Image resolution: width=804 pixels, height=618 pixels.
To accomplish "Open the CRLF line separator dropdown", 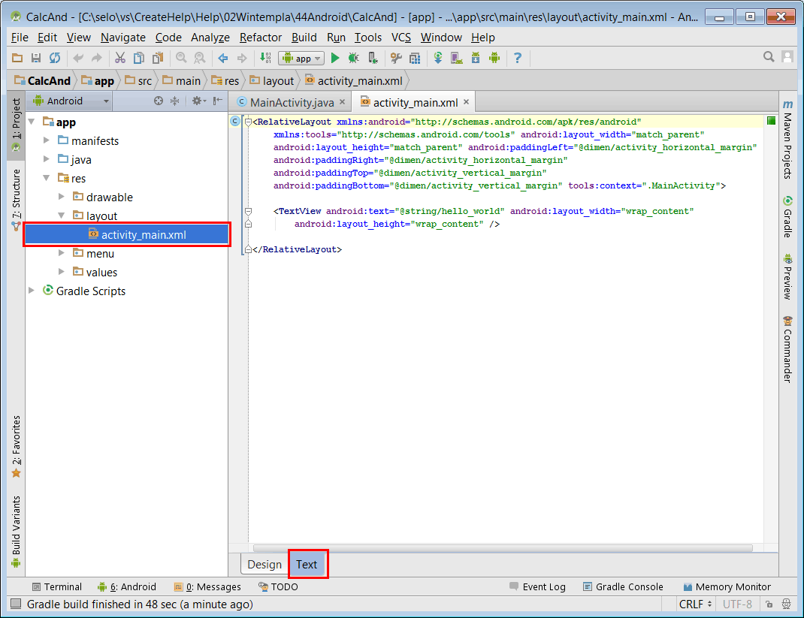I will pyautogui.click(x=695, y=604).
